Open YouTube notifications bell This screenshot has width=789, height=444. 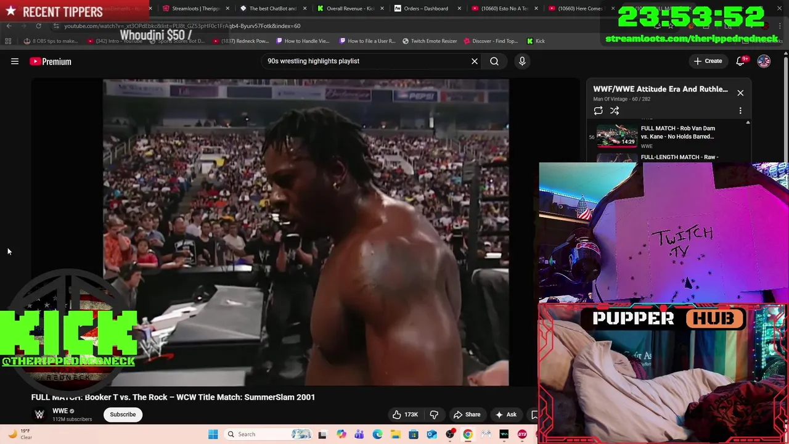click(x=741, y=61)
